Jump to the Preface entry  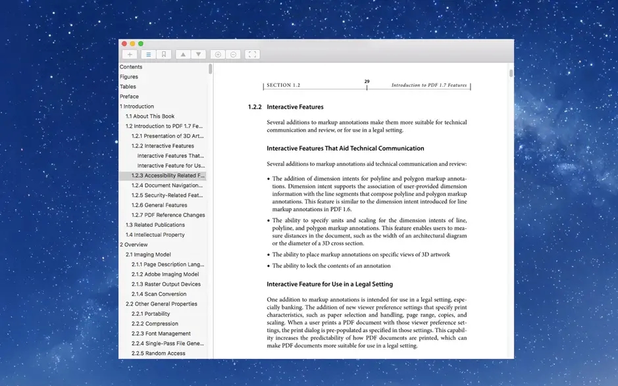coord(129,97)
